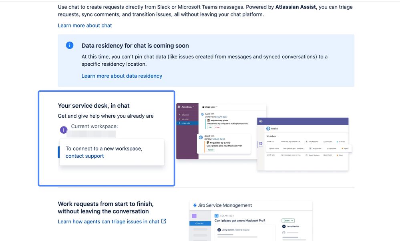The image size is (400, 241).
Task: Click the 'Current workspace:' label
Action: pyautogui.click(x=94, y=127)
